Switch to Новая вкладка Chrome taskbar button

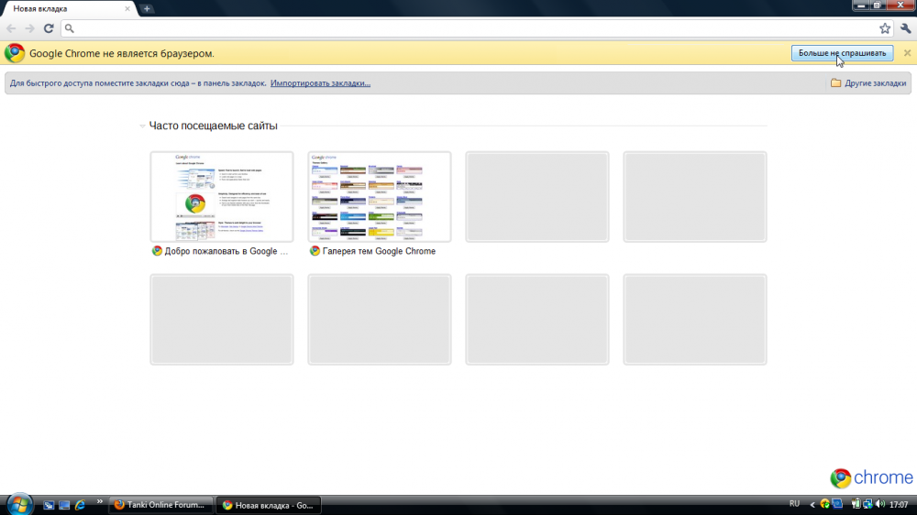click(x=269, y=505)
